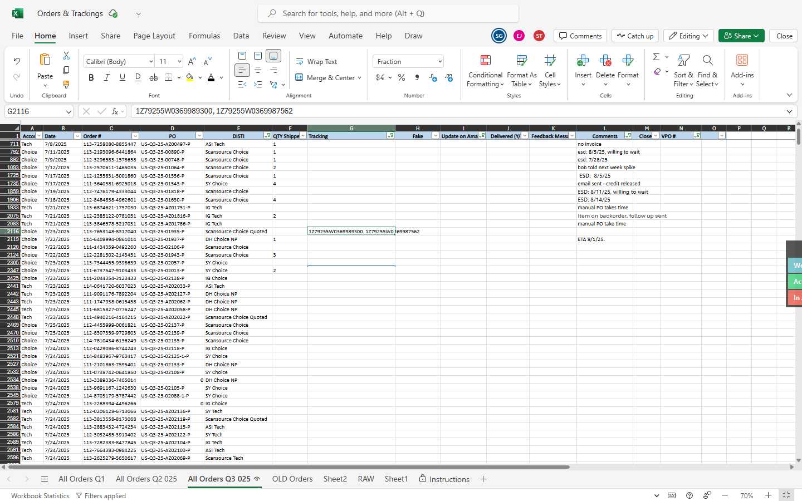
Task: Click the Copy icon in Clipboard group
Action: 66,70
